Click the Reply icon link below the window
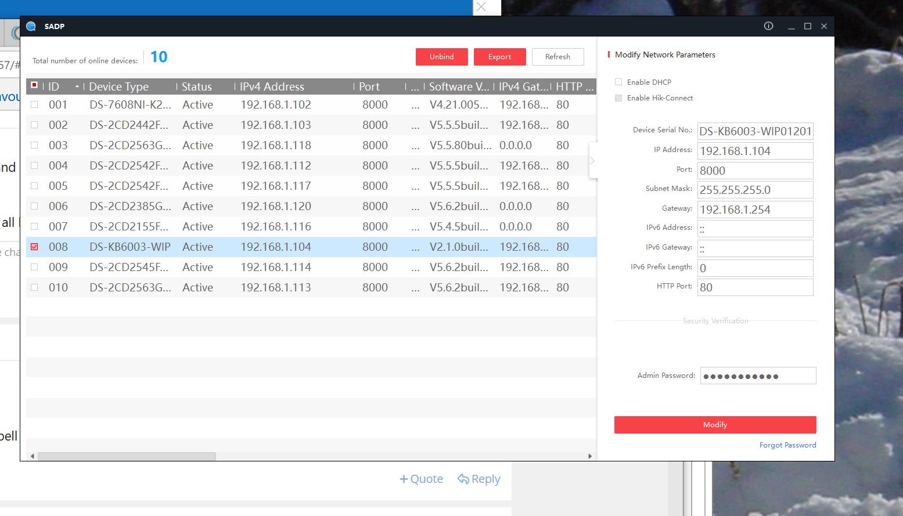The image size is (903, 516). pyautogui.click(x=479, y=479)
